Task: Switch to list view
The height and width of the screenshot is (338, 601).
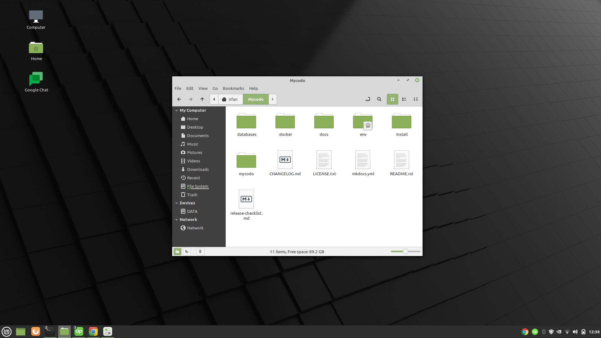Action: (404, 99)
